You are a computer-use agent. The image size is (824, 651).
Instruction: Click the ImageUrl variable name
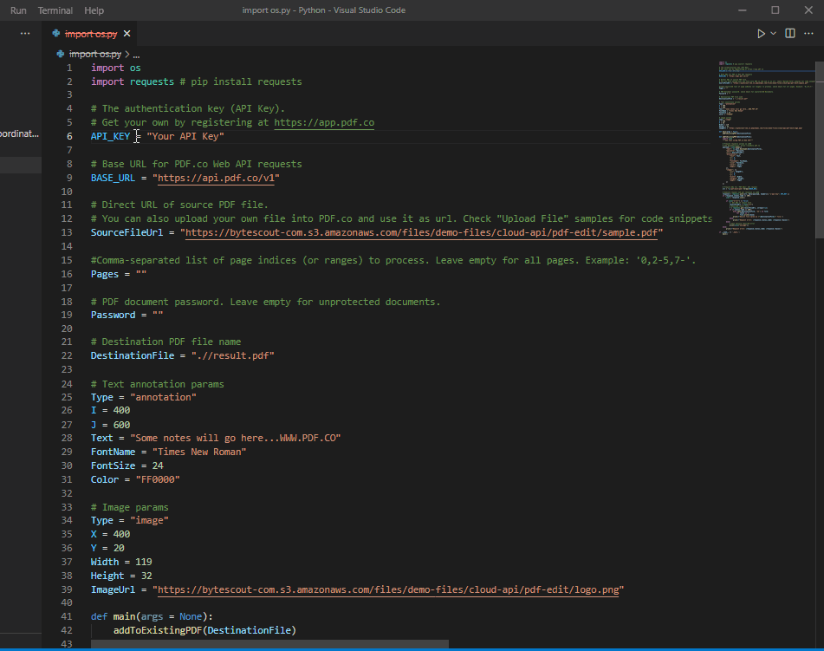click(113, 590)
